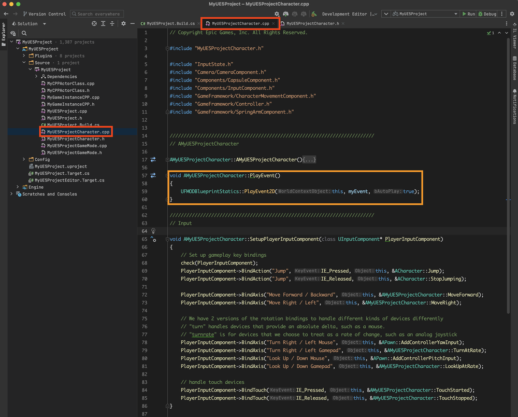
Task: Open Solution panel gear options
Action: click(x=123, y=23)
